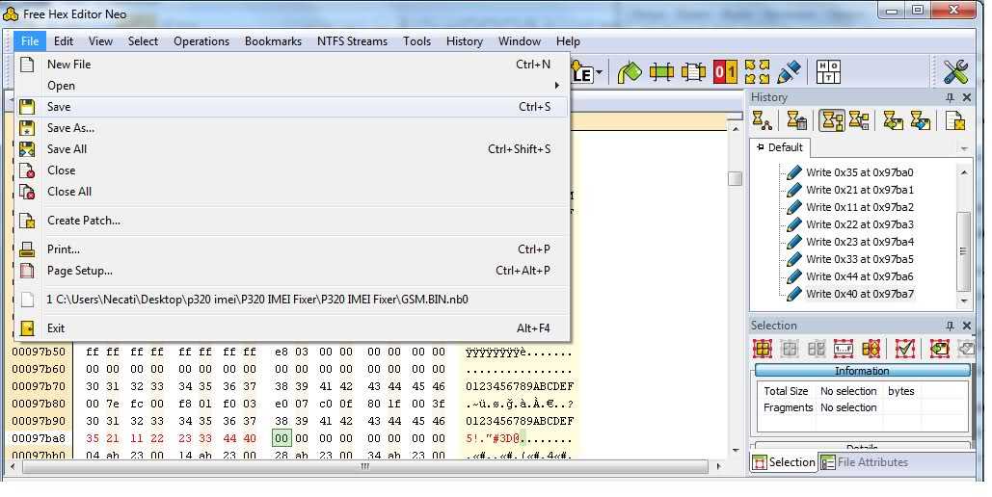
Task: Click Selection panel green checkmark icon
Action: point(905,349)
